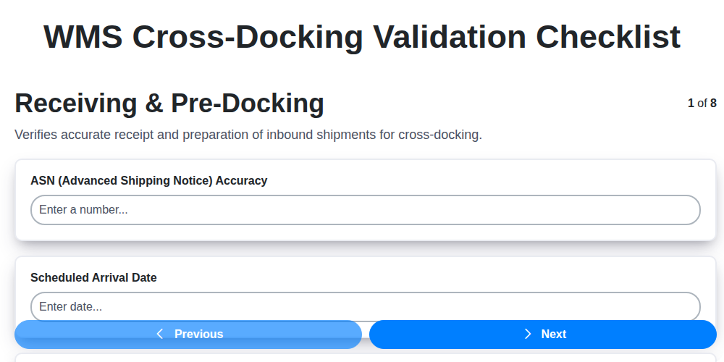Click the "1 of 8" page indicator
The height and width of the screenshot is (362, 724).
[702, 104]
